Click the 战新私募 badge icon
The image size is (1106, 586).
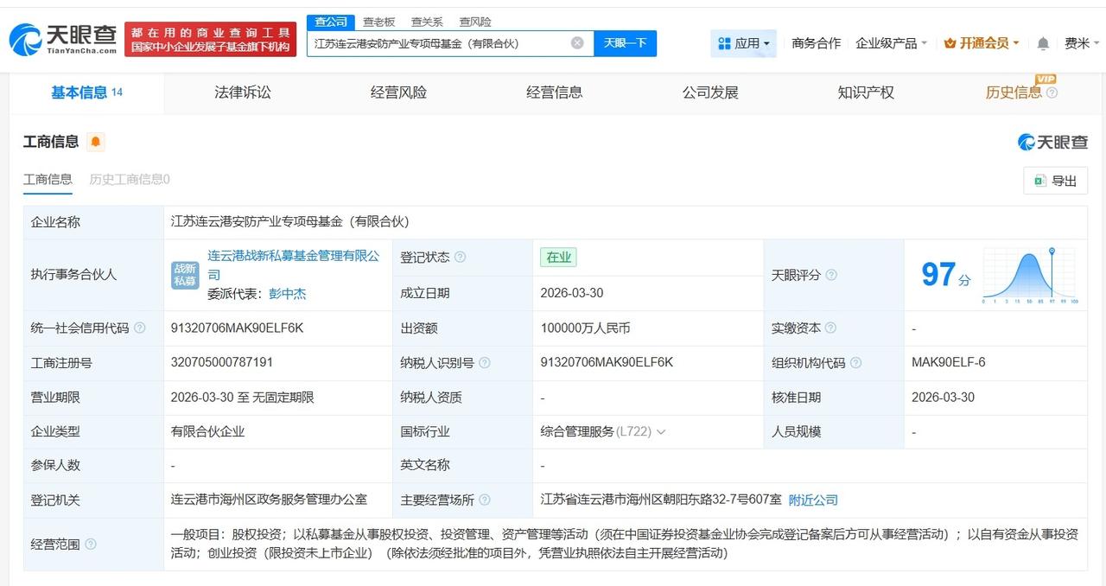click(x=184, y=274)
